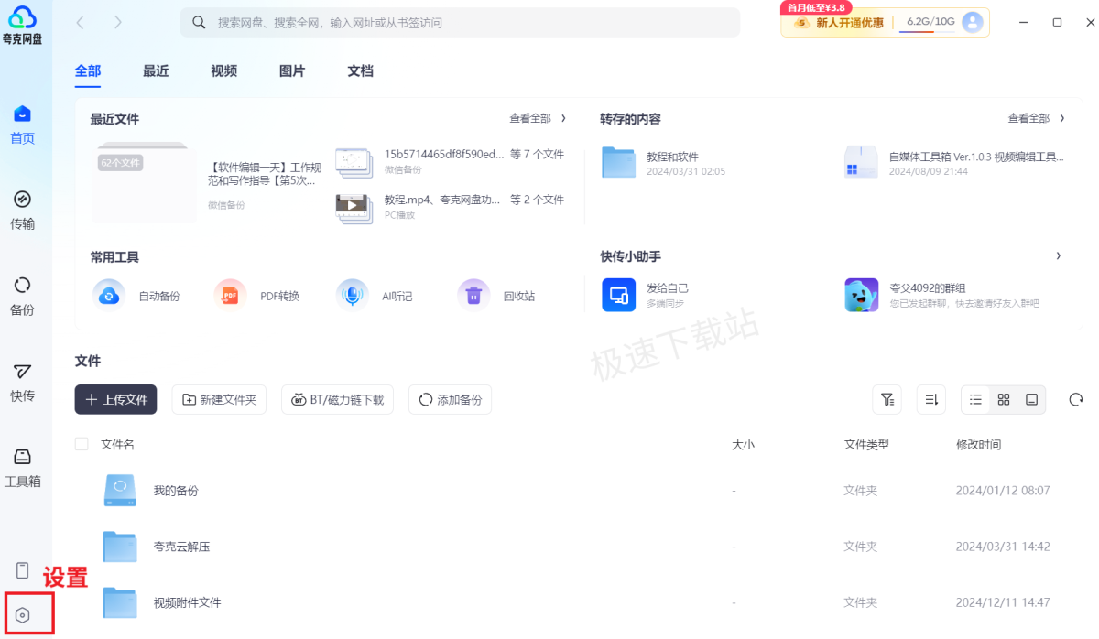
Task: Launch the PDF转换 tool
Action: coord(257,296)
